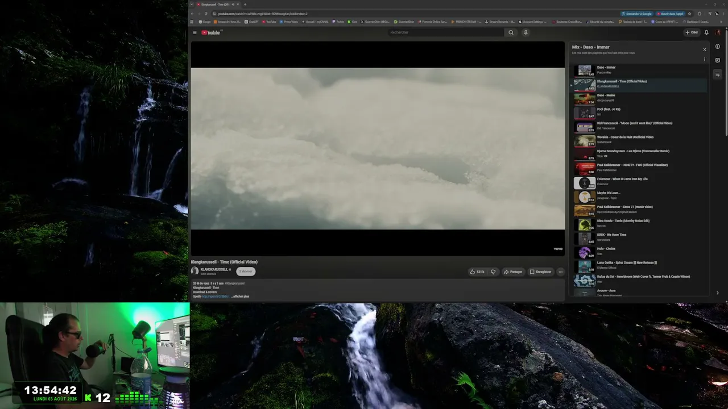The image size is (728, 409).
Task: Open the Twitch bookmark
Action: point(338,22)
